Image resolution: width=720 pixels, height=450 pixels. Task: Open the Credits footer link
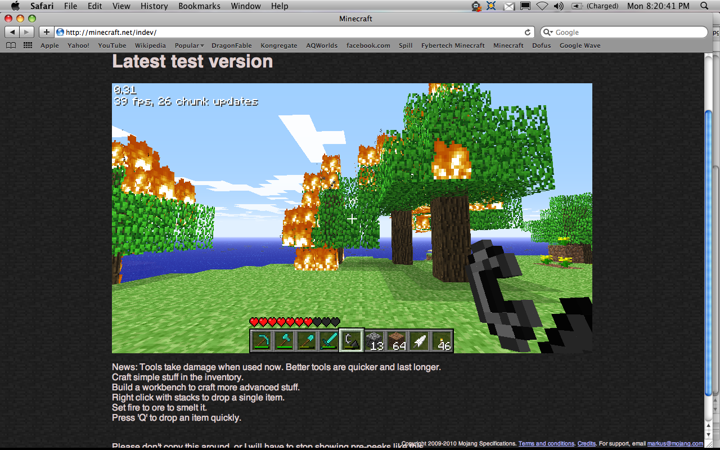[587, 444]
